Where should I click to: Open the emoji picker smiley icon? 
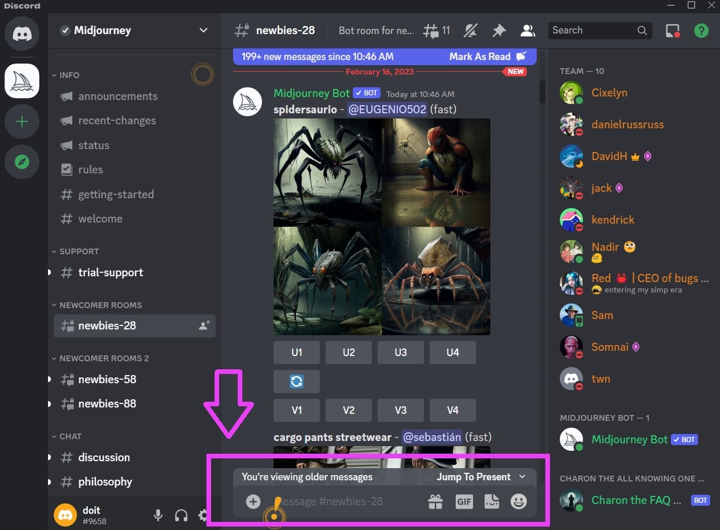pyautogui.click(x=519, y=502)
